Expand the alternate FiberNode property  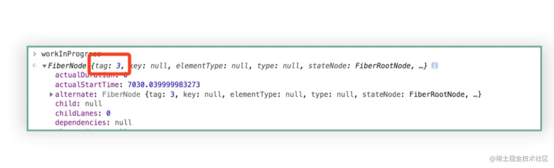51,95
